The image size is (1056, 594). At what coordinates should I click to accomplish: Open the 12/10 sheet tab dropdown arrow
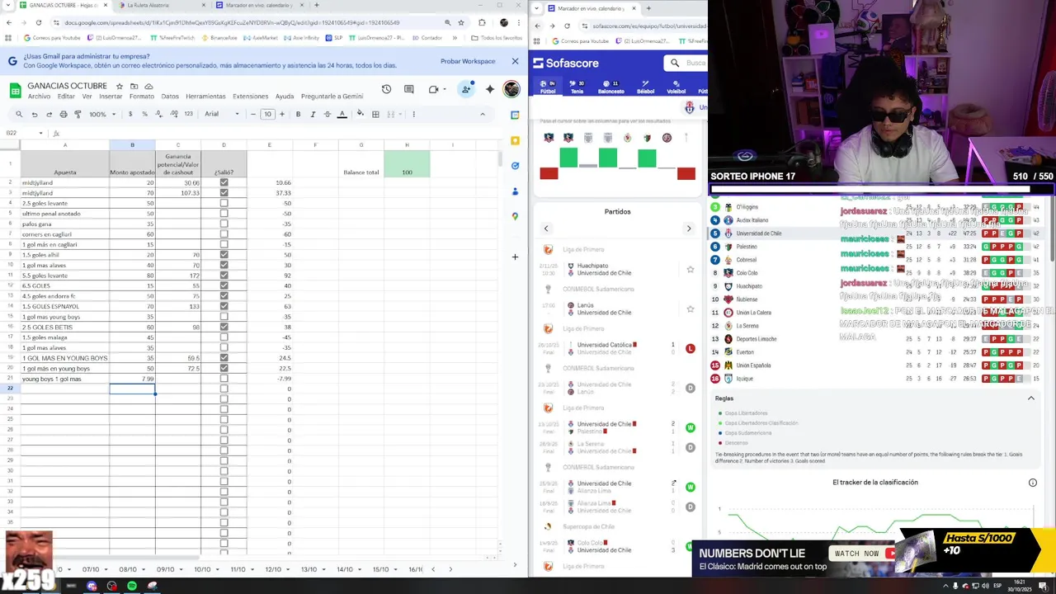click(x=289, y=569)
